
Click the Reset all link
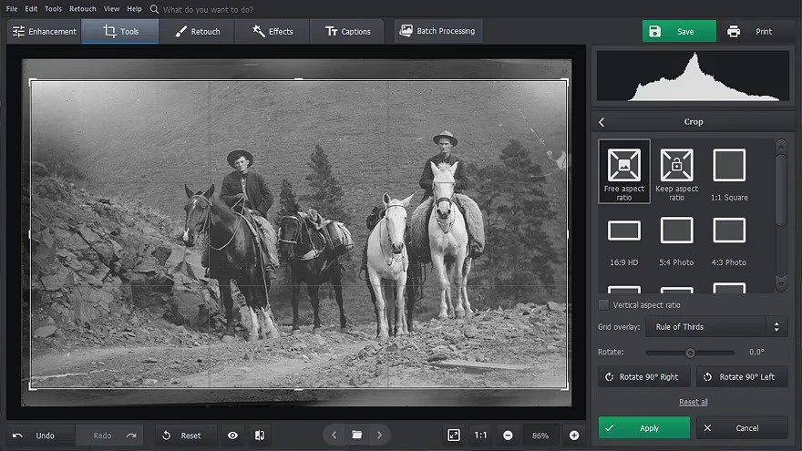coord(693,402)
